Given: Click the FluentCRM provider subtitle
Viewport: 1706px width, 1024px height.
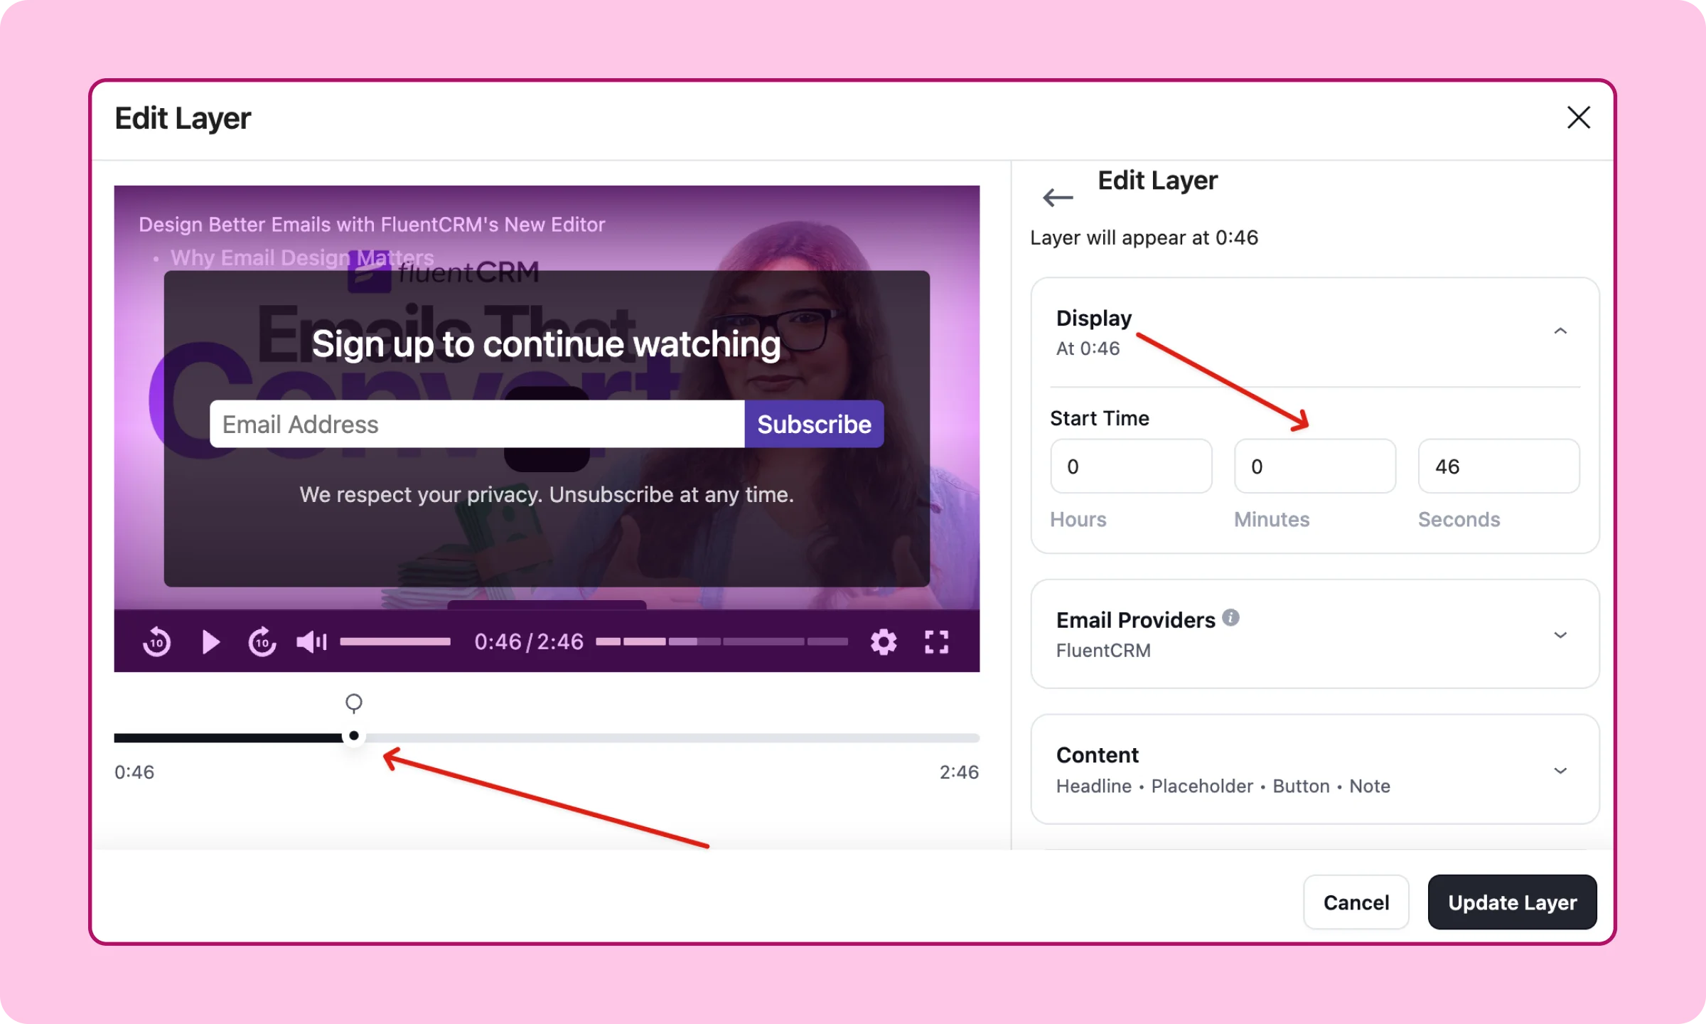Looking at the screenshot, I should (1103, 651).
